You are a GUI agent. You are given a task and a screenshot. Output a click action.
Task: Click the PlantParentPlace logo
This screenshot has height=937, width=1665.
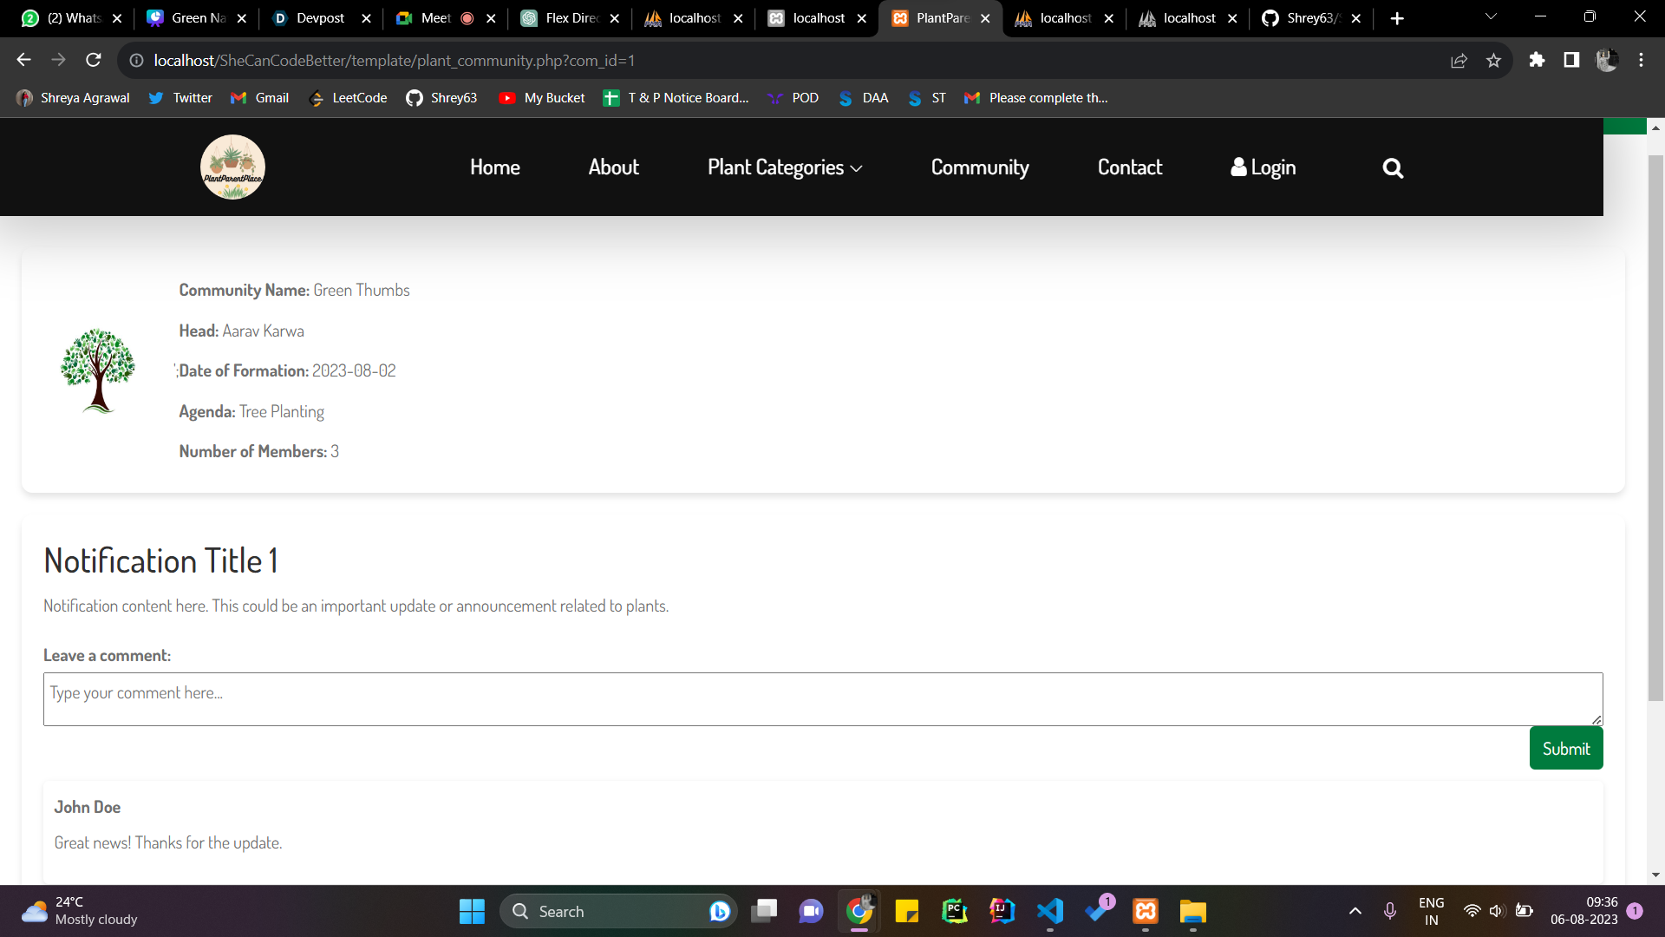coord(232,167)
